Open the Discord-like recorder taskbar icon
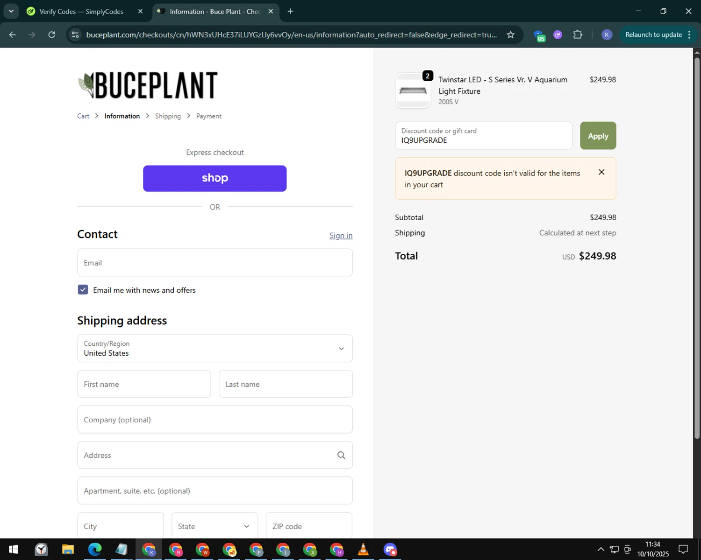Screen dimensions: 701x560 pyautogui.click(x=390, y=549)
